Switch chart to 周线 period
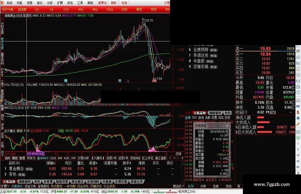The image size is (301, 194). pos(139,9)
